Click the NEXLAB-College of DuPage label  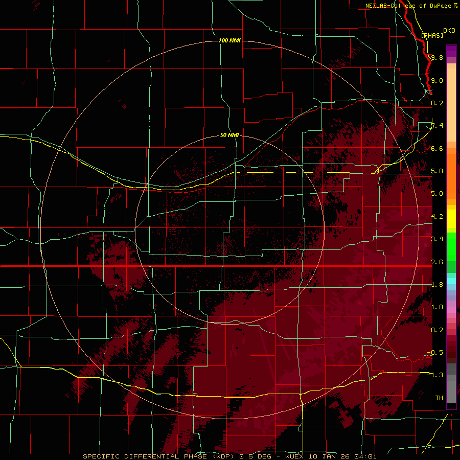[408, 6]
